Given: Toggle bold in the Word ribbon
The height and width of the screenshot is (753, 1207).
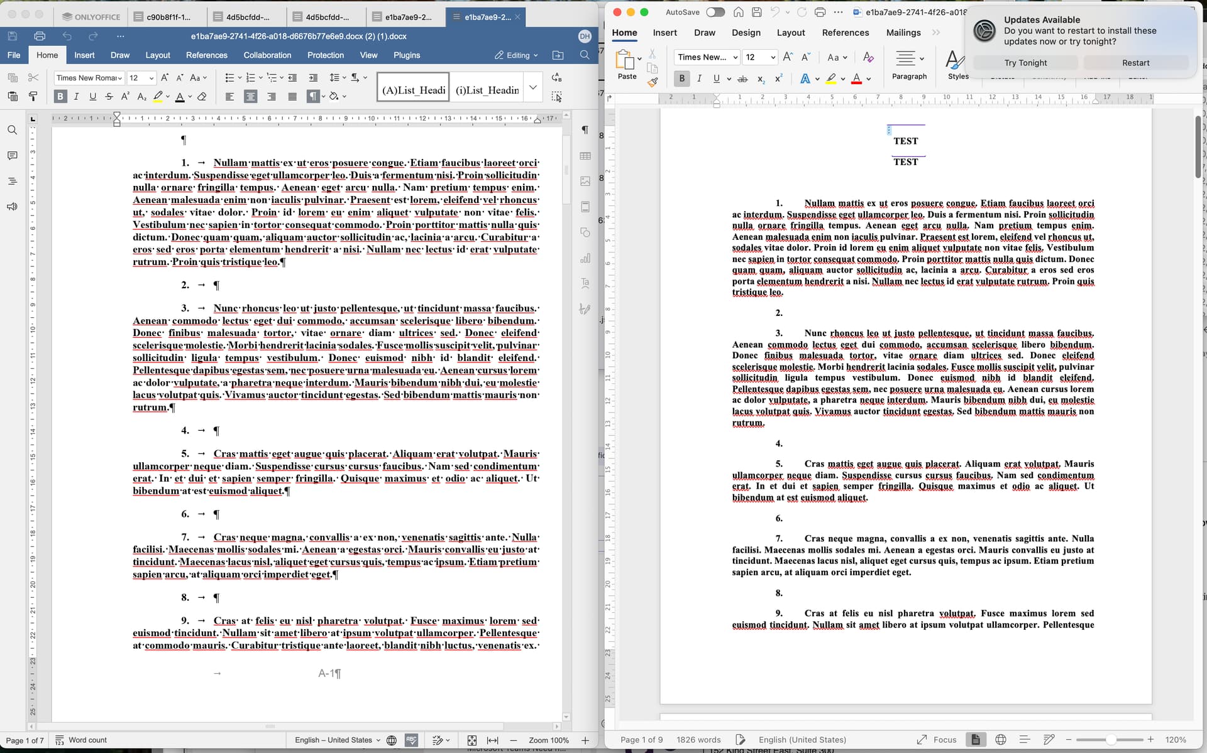Looking at the screenshot, I should pos(681,79).
